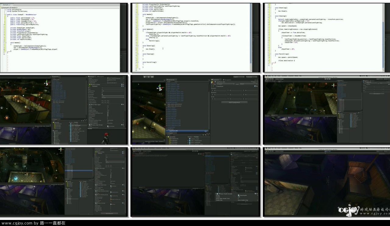
Task: Toggle Enemy Sight Script checkbox above Preview
Action: [91, 125]
